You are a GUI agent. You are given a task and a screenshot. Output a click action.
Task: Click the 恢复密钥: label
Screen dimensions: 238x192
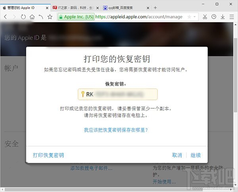pyautogui.click(x=116, y=84)
